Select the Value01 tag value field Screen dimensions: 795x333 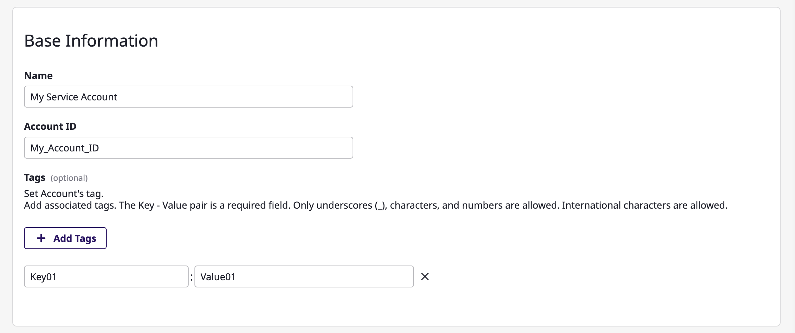pyautogui.click(x=304, y=276)
